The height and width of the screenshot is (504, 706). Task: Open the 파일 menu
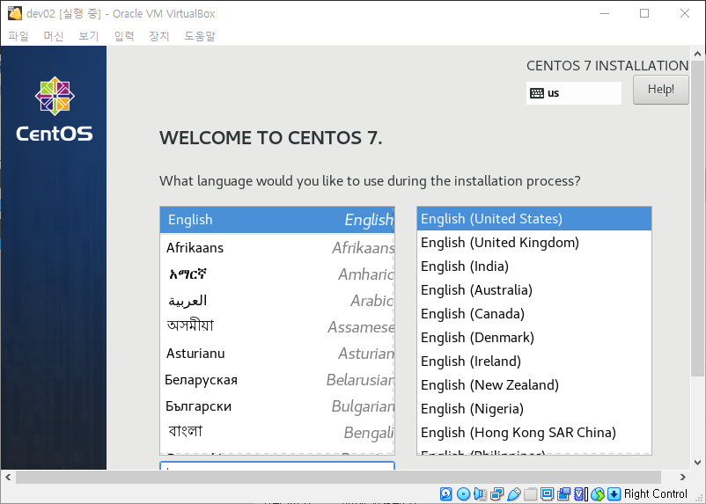click(18, 36)
